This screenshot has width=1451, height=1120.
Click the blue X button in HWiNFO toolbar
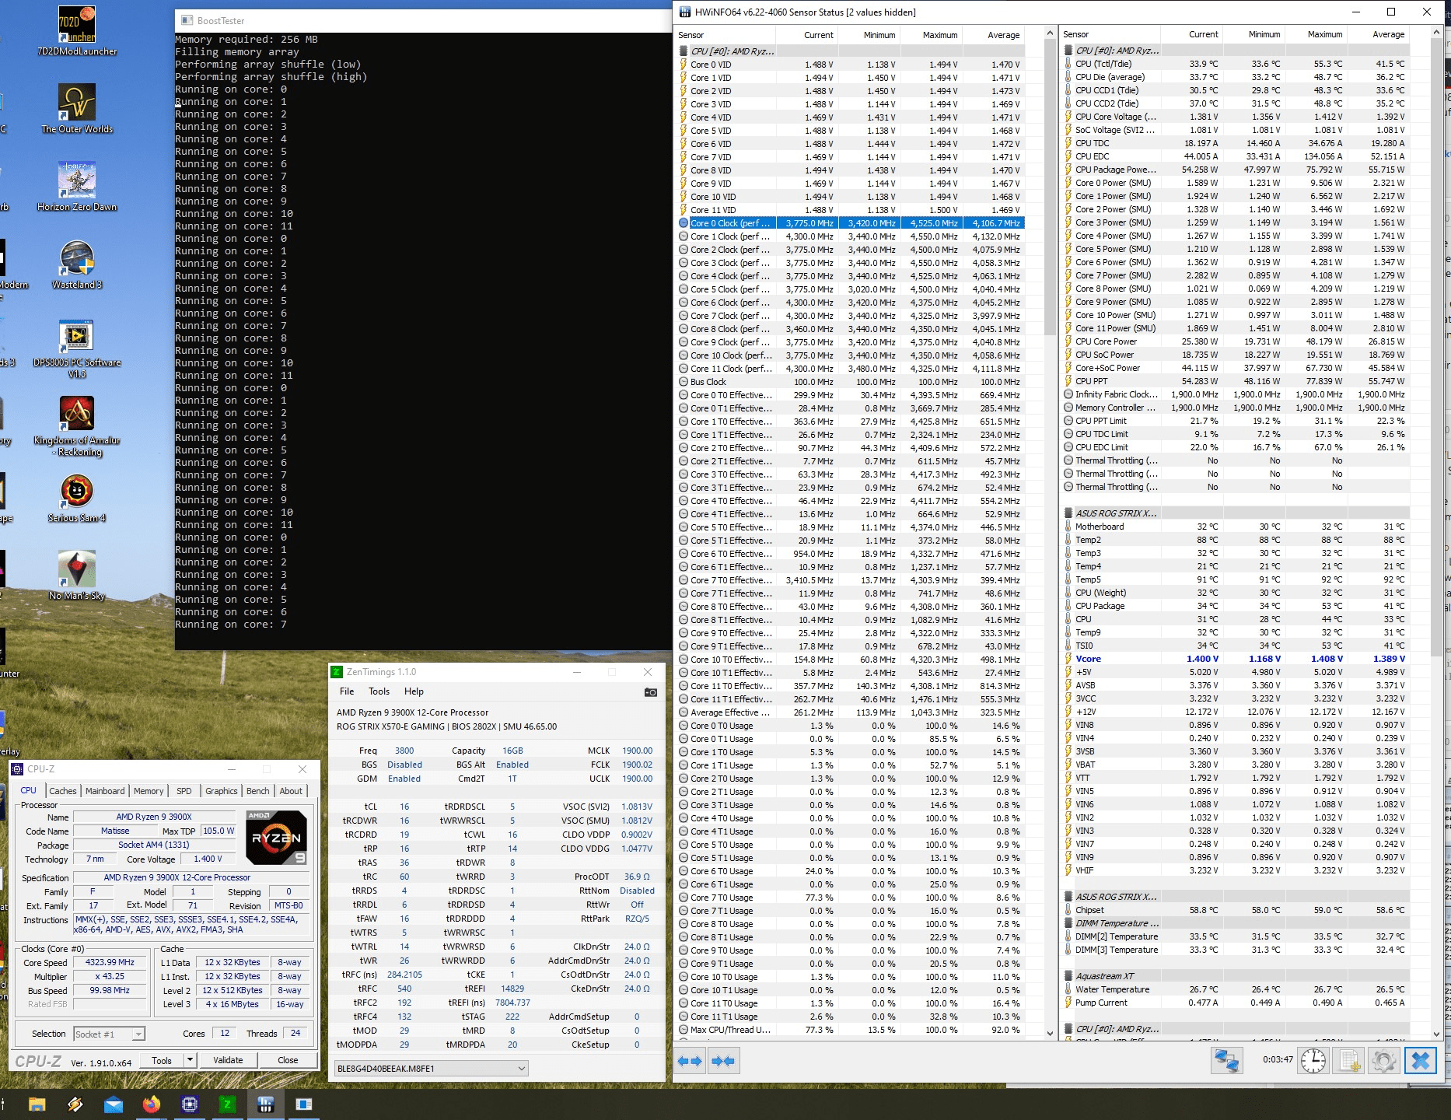[1420, 1061]
